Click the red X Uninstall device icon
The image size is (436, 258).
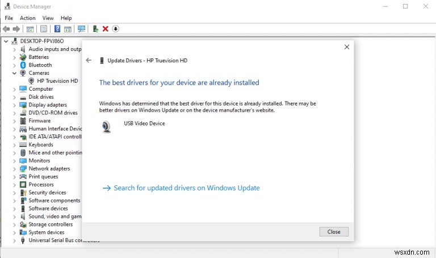click(x=106, y=29)
